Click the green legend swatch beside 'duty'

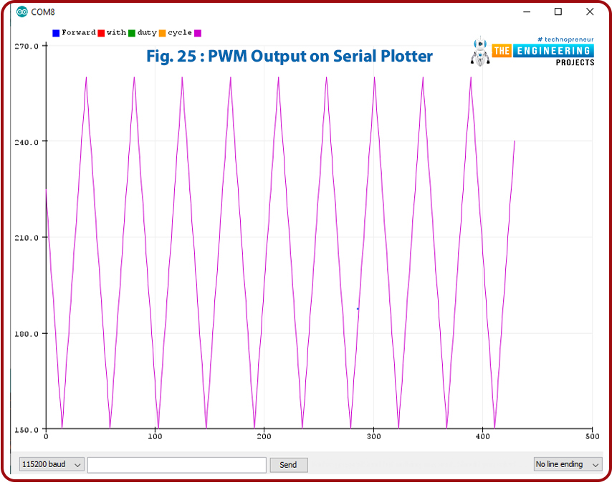[132, 33]
